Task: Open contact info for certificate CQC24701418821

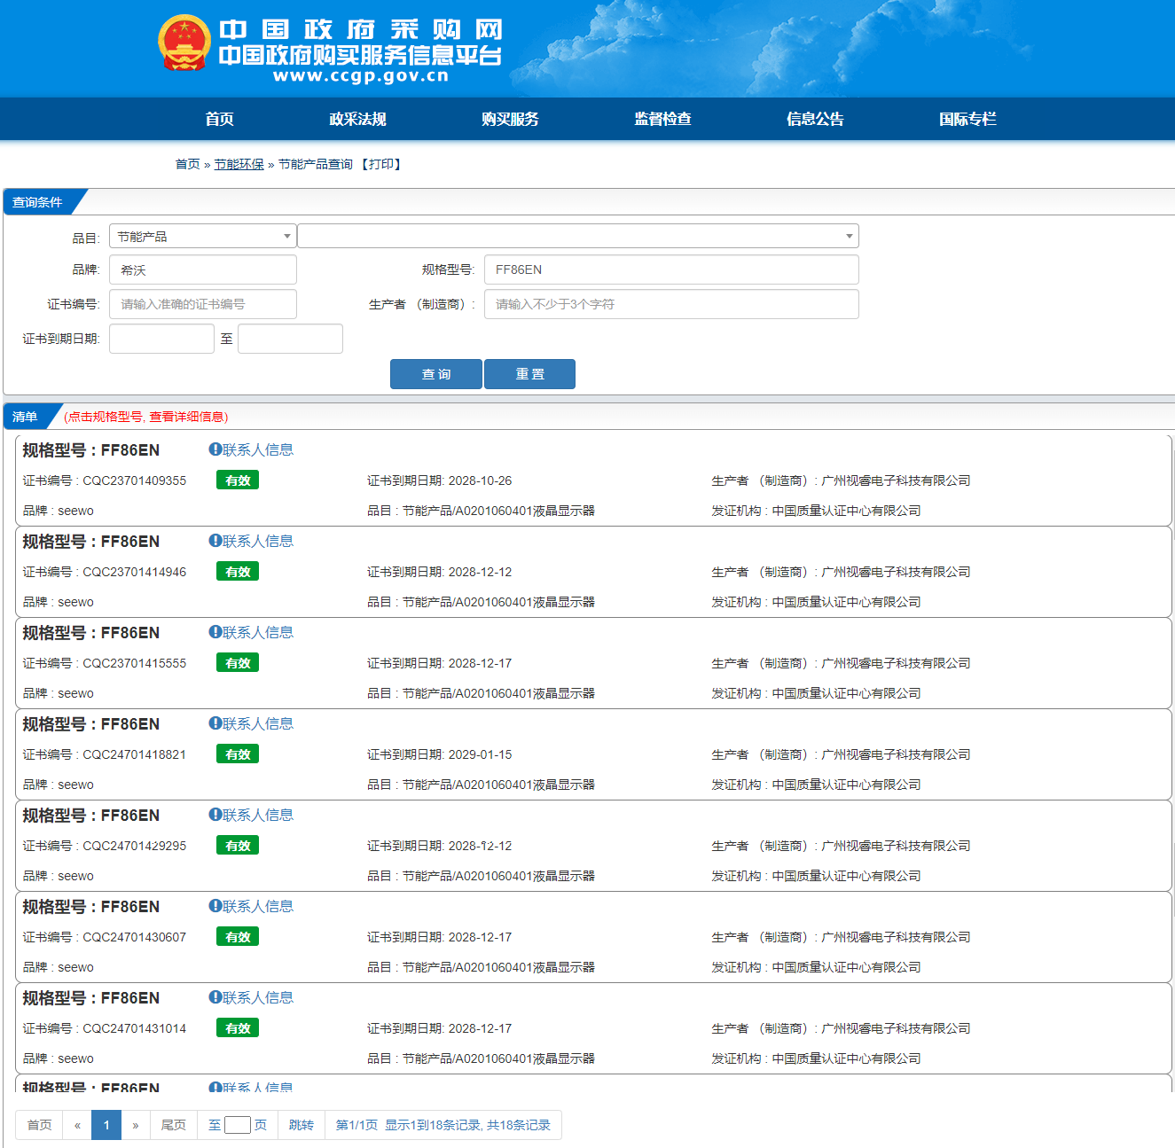Action: click(251, 724)
